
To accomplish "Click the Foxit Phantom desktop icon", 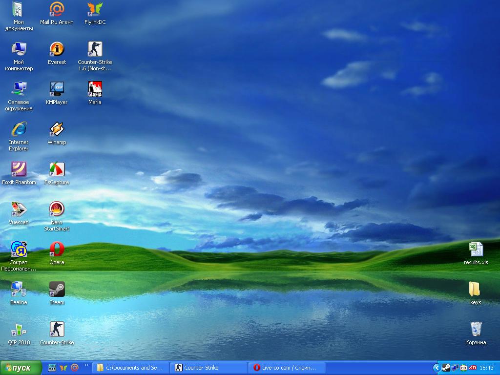I will [19, 169].
